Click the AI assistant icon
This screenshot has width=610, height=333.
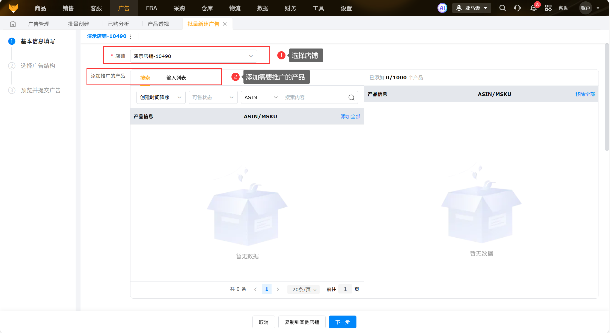point(442,8)
